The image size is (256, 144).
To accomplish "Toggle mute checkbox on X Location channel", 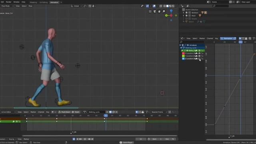I will click(199, 53).
